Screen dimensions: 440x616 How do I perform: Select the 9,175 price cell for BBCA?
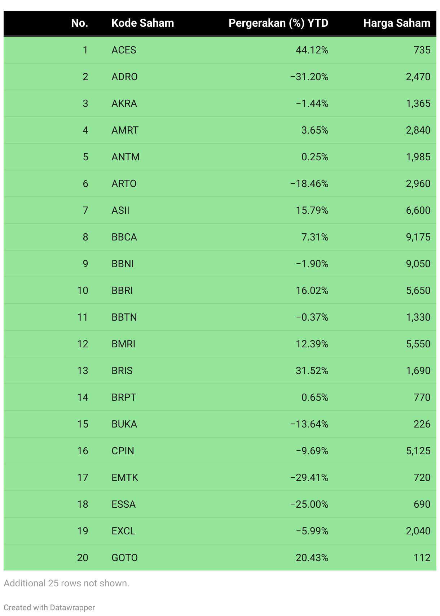(x=418, y=237)
